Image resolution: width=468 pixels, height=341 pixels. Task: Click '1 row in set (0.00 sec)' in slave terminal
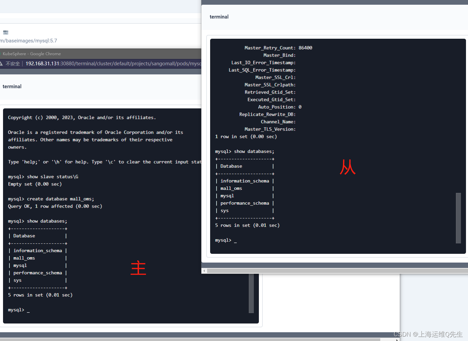tap(246, 137)
